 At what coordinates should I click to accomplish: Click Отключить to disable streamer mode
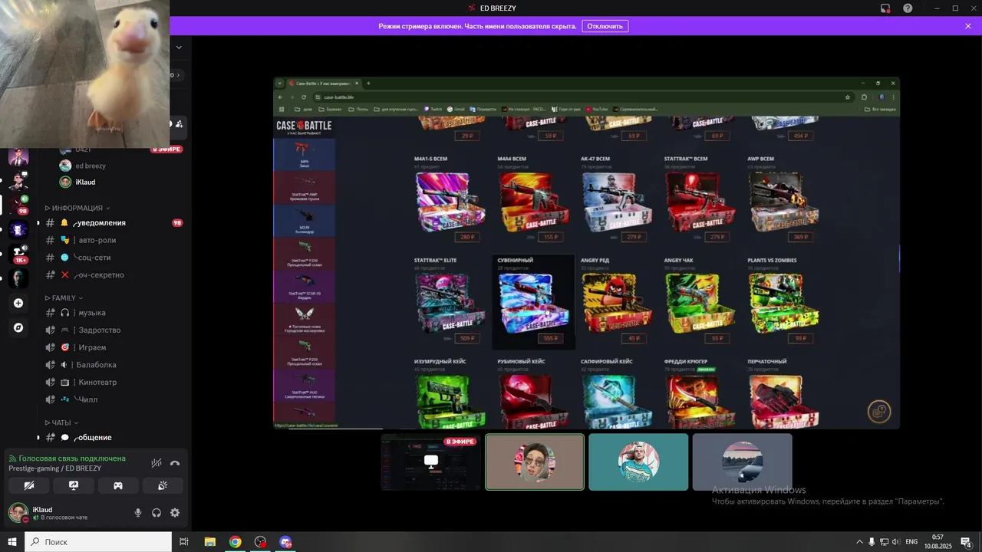click(605, 26)
